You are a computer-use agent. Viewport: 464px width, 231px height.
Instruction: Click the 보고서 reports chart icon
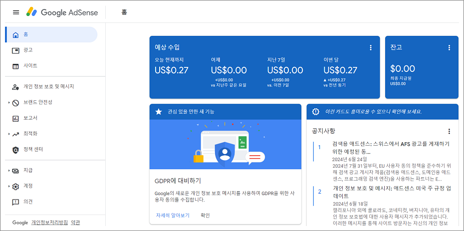(x=15, y=119)
